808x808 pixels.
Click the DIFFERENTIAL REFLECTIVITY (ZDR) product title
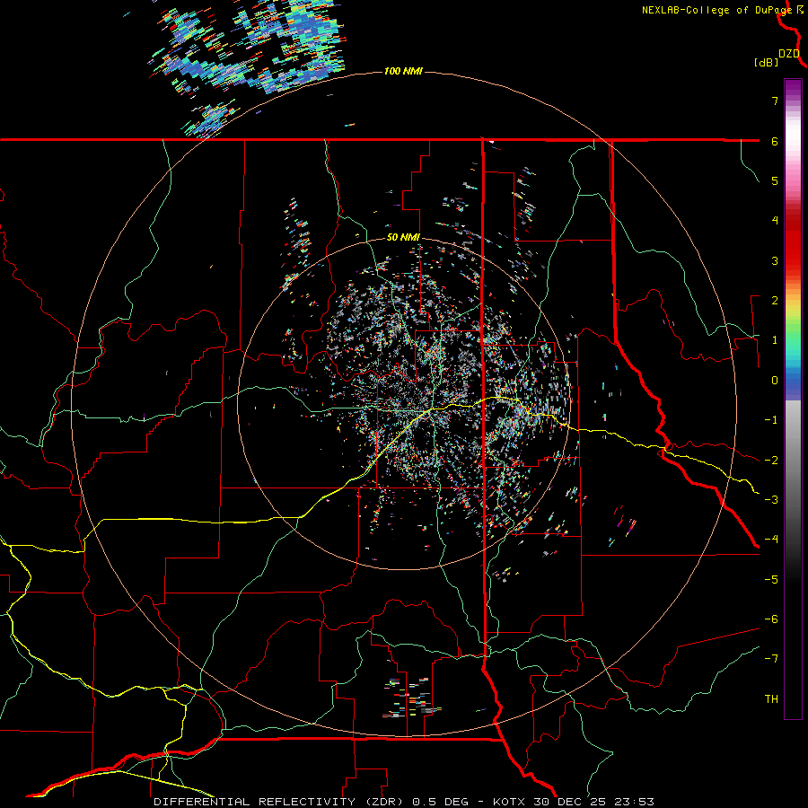coord(281,802)
